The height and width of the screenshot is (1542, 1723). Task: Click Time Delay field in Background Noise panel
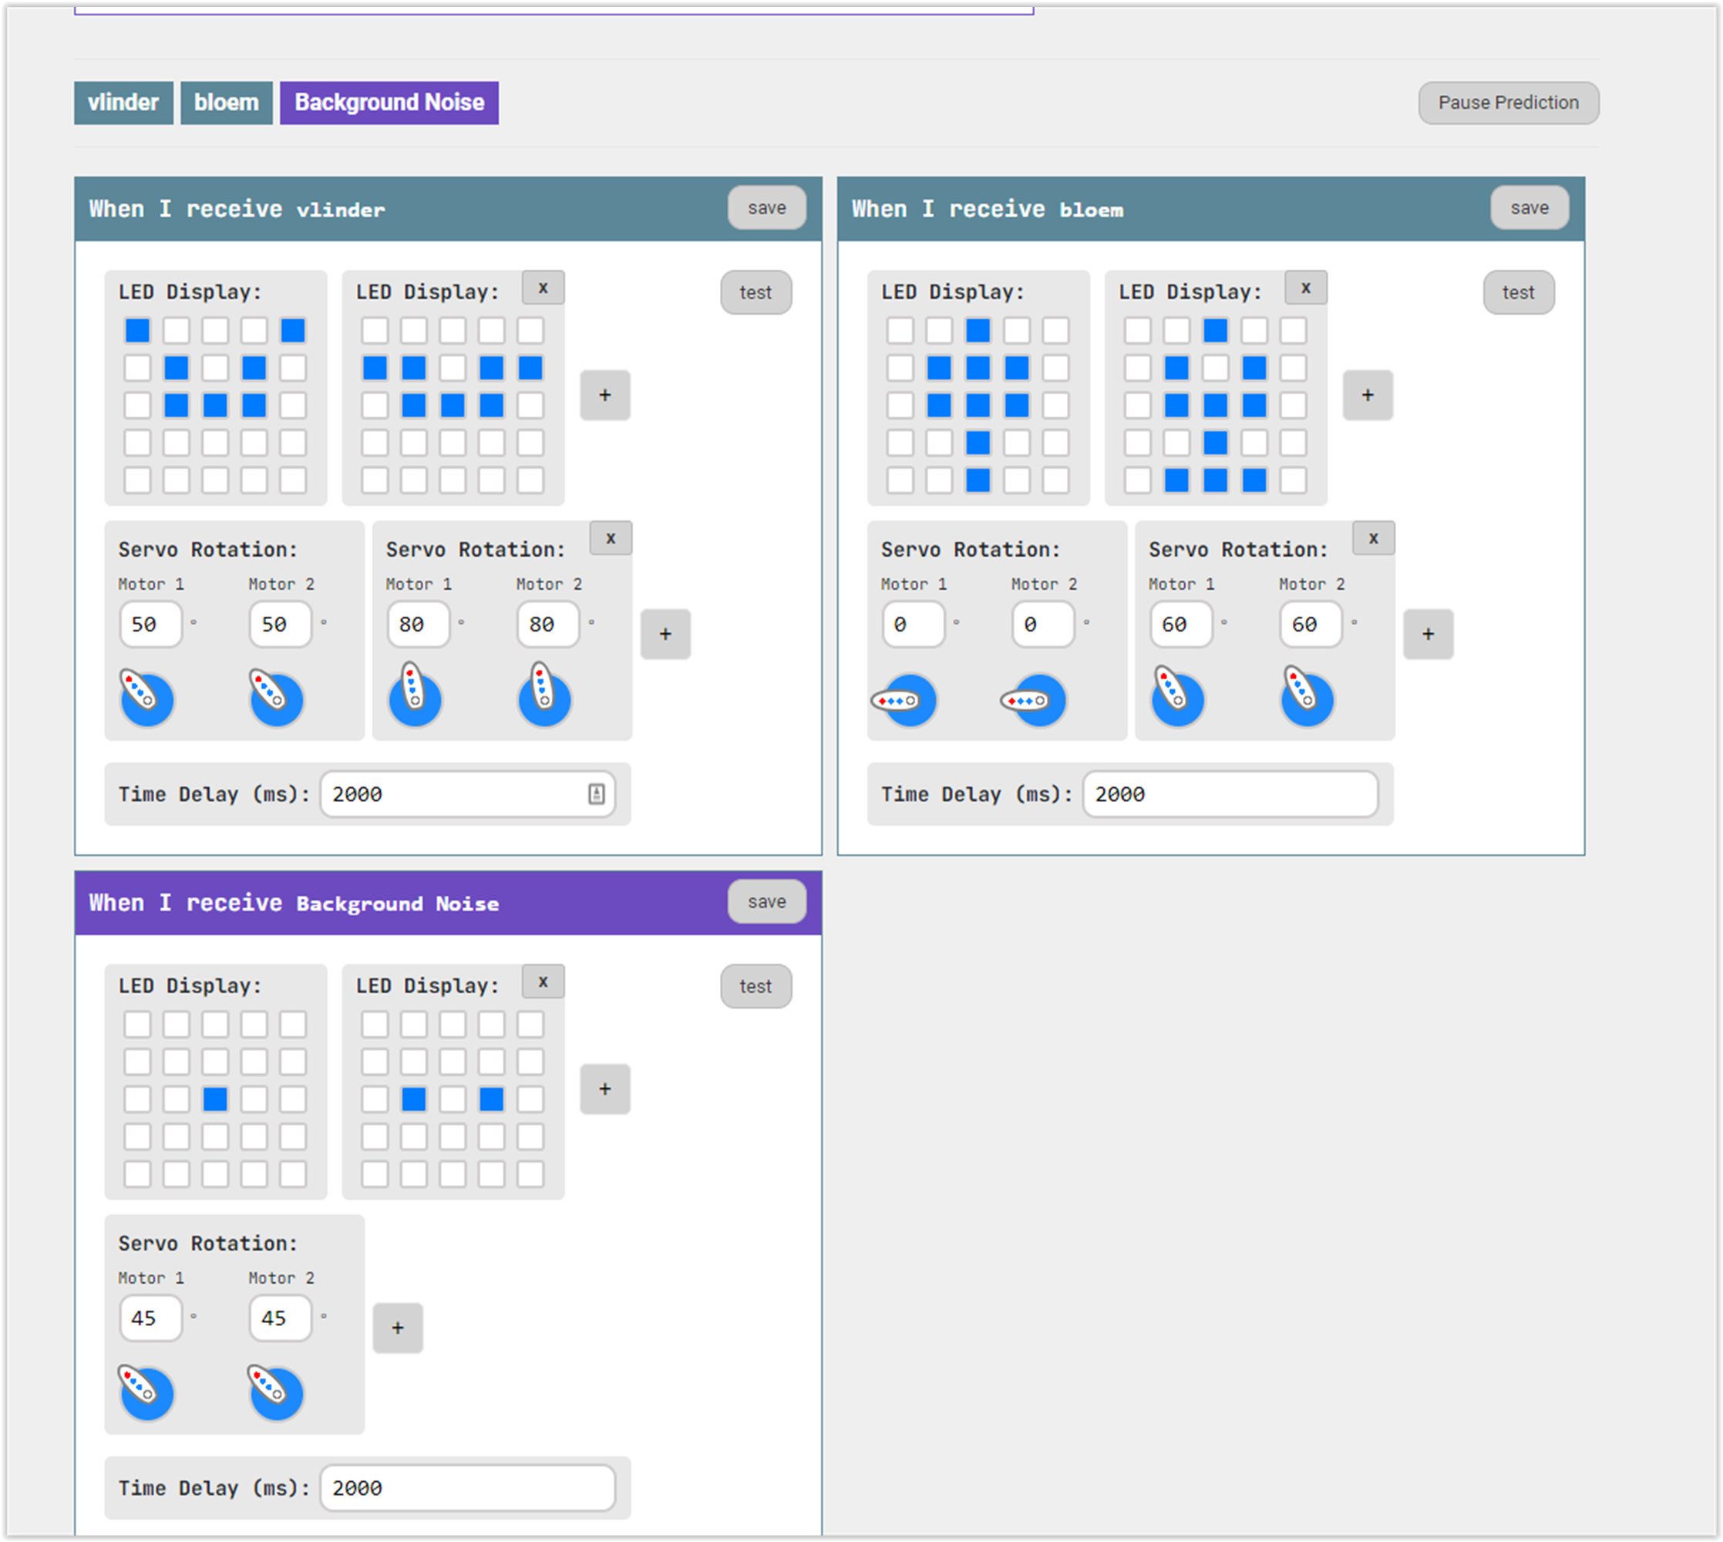coord(466,1488)
